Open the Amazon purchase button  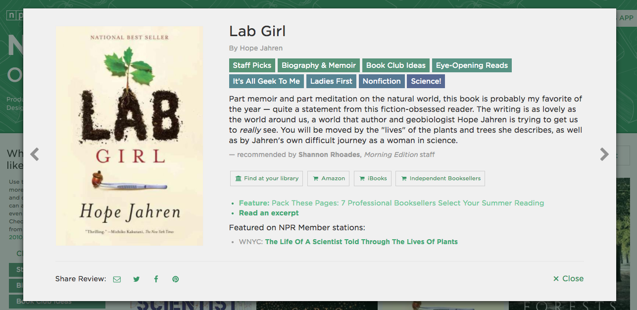click(x=329, y=178)
